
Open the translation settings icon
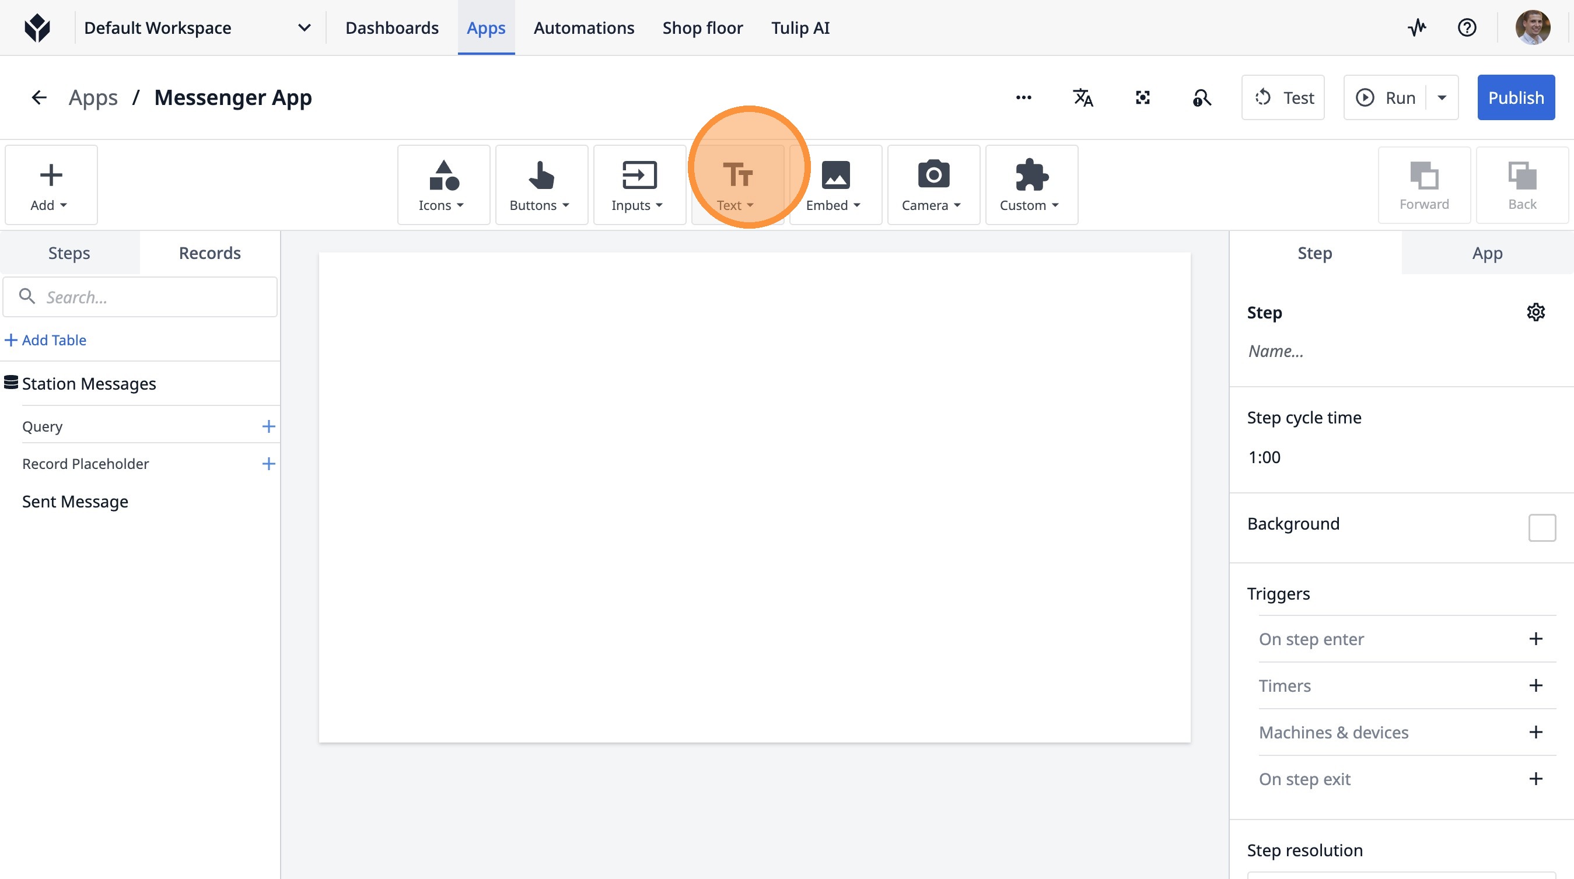[x=1083, y=98]
